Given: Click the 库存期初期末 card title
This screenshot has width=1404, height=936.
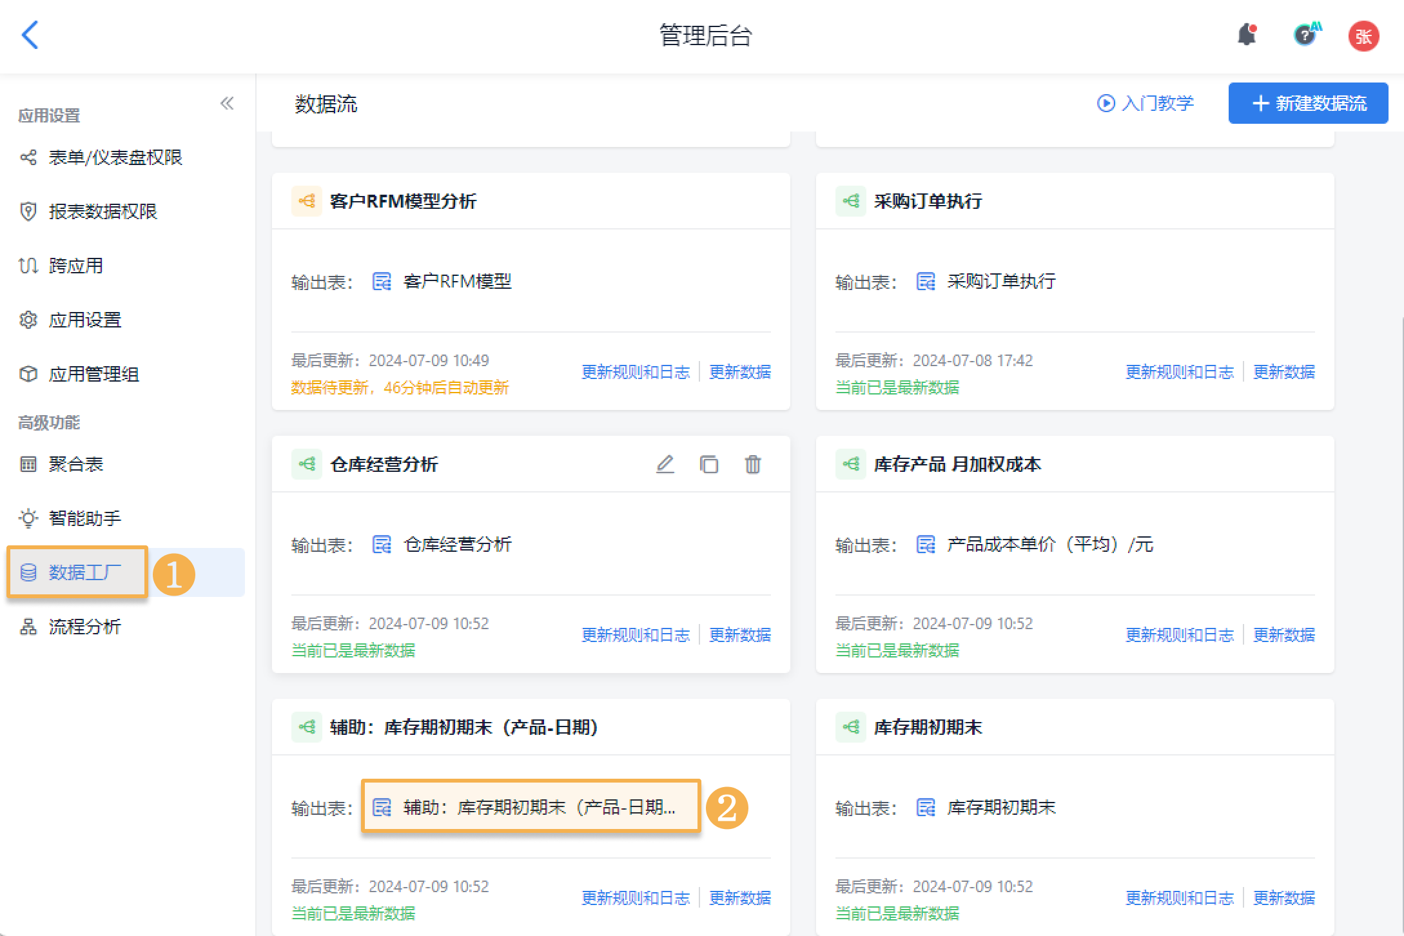Looking at the screenshot, I should [927, 727].
